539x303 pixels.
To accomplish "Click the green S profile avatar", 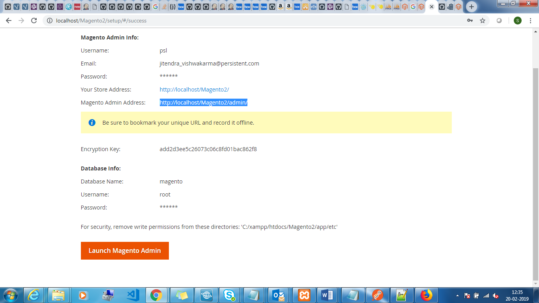I will 518,21.
